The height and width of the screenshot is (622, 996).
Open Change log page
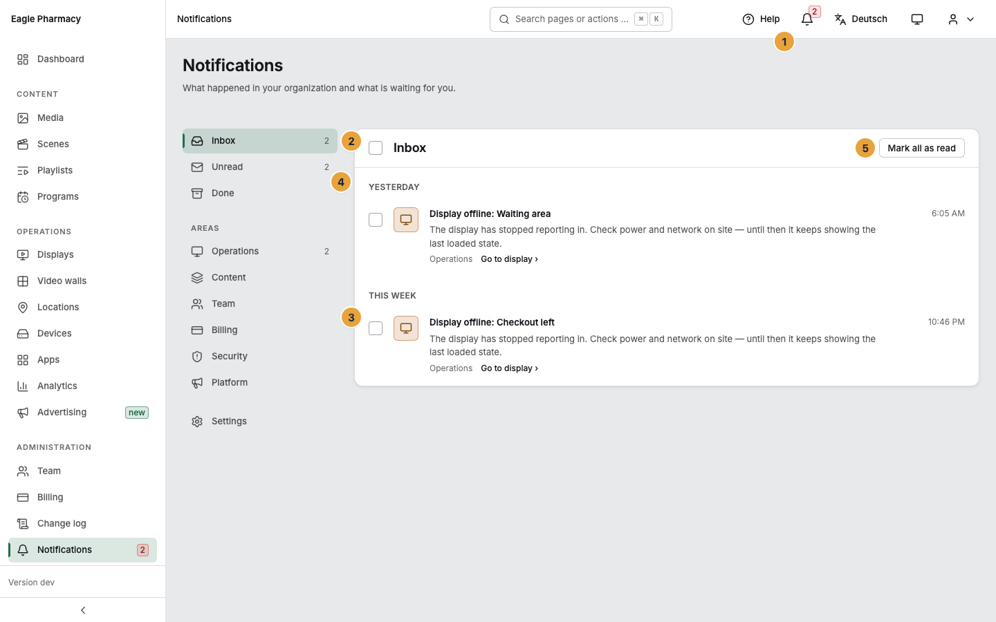coord(82,524)
